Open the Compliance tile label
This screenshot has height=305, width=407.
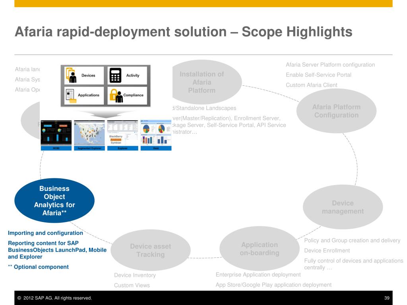click(133, 95)
